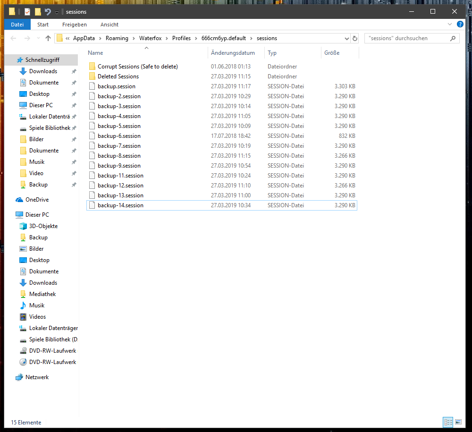Screen dimensions: 472x432
Task: Open pinned Video folder in Schnellzugriff
Action: pyautogui.click(x=36, y=173)
